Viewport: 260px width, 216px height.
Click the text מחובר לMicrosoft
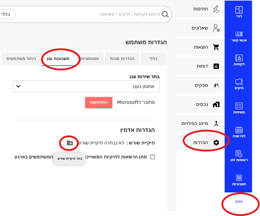[136, 102]
